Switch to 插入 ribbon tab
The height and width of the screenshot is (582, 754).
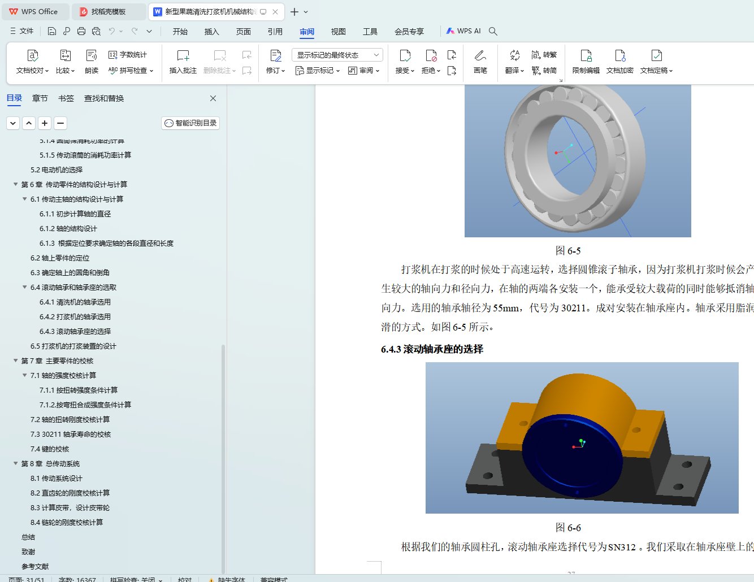(x=212, y=32)
